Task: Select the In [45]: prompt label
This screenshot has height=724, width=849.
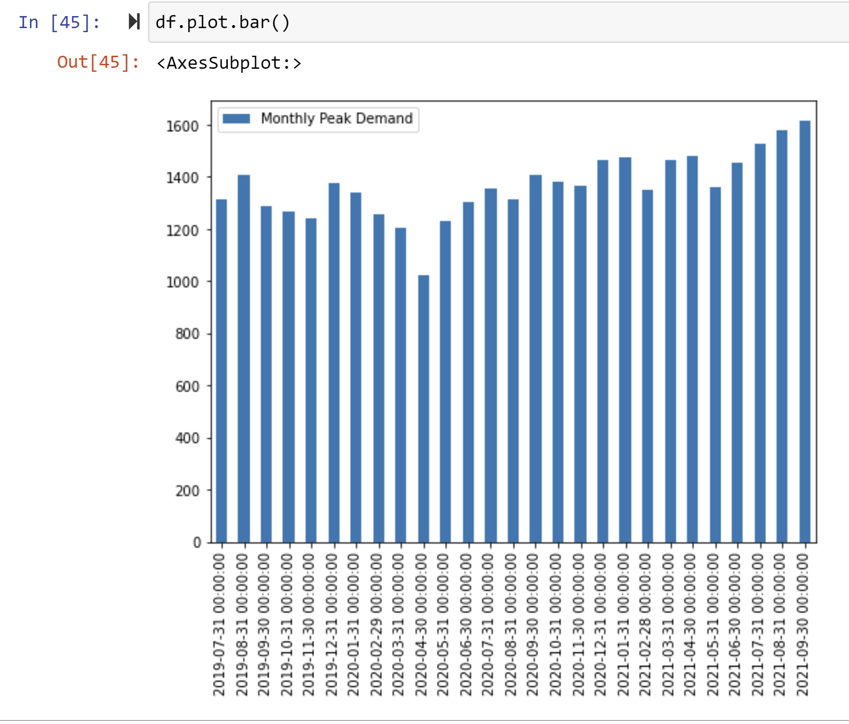Action: (59, 22)
